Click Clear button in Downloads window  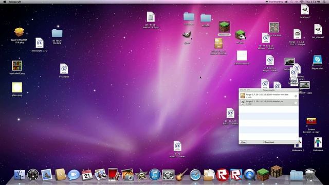pos(243,142)
